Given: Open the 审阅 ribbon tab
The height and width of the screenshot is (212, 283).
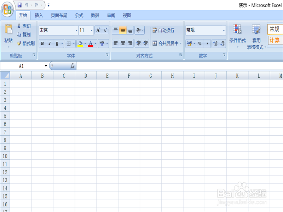Looking at the screenshot, I should (x=111, y=15).
